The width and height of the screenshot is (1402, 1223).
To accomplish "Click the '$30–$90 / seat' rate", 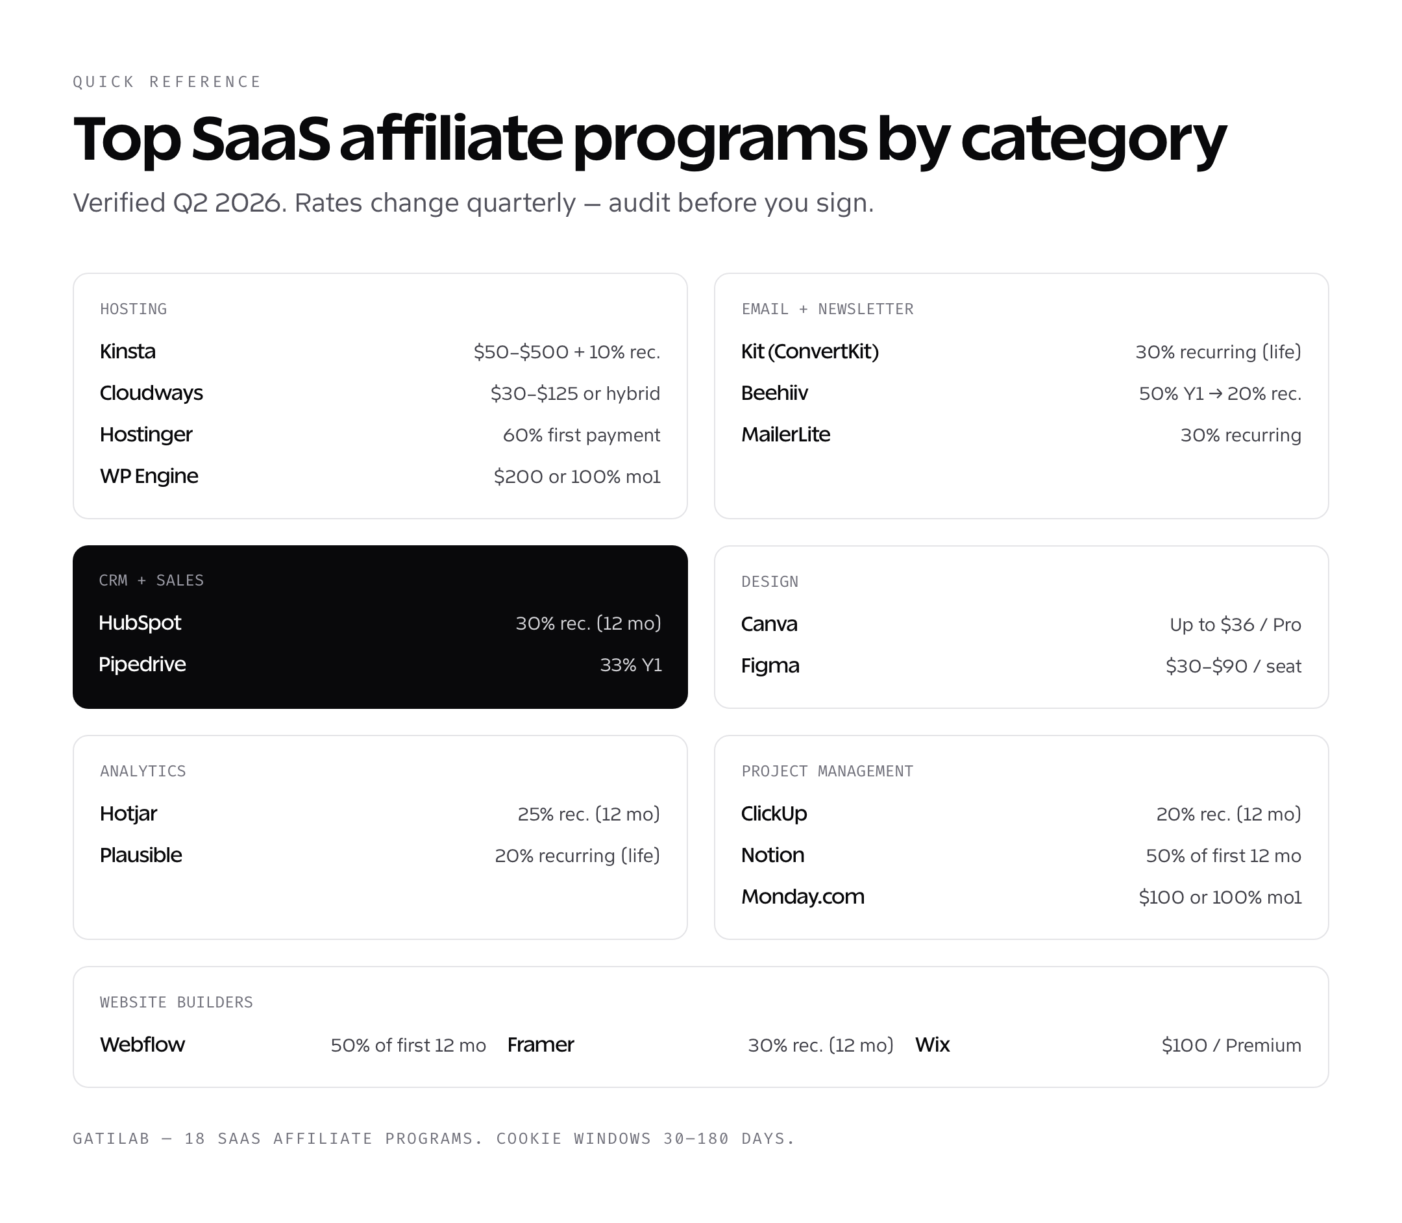I will tap(1233, 667).
